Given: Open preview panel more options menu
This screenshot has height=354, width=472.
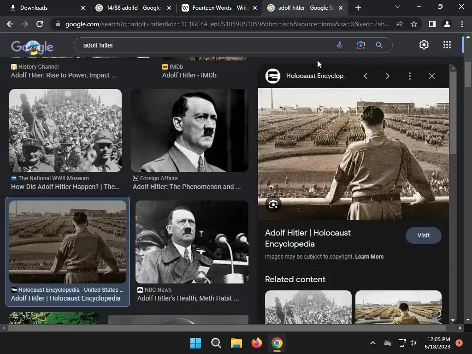Looking at the screenshot, I should (x=409, y=76).
